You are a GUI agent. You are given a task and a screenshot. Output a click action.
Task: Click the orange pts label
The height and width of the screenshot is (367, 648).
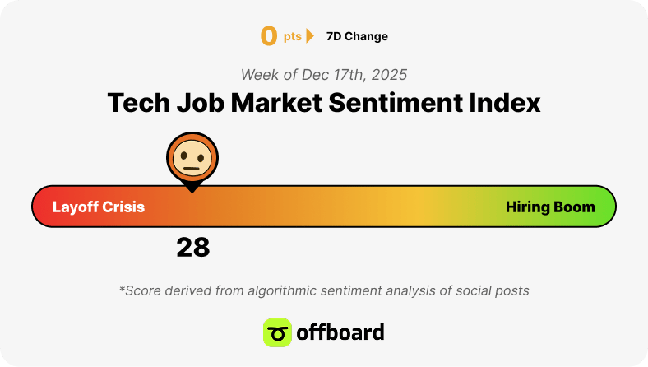click(292, 37)
